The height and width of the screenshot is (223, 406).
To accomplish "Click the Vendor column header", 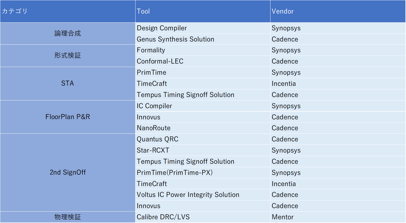I will point(338,11).
